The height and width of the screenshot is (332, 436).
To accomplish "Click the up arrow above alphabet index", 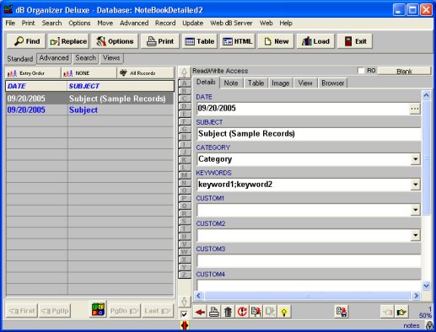I will pyautogui.click(x=184, y=72).
